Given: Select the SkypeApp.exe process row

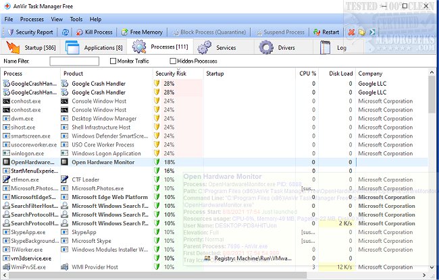Looking at the screenshot, I should pos(214,232).
